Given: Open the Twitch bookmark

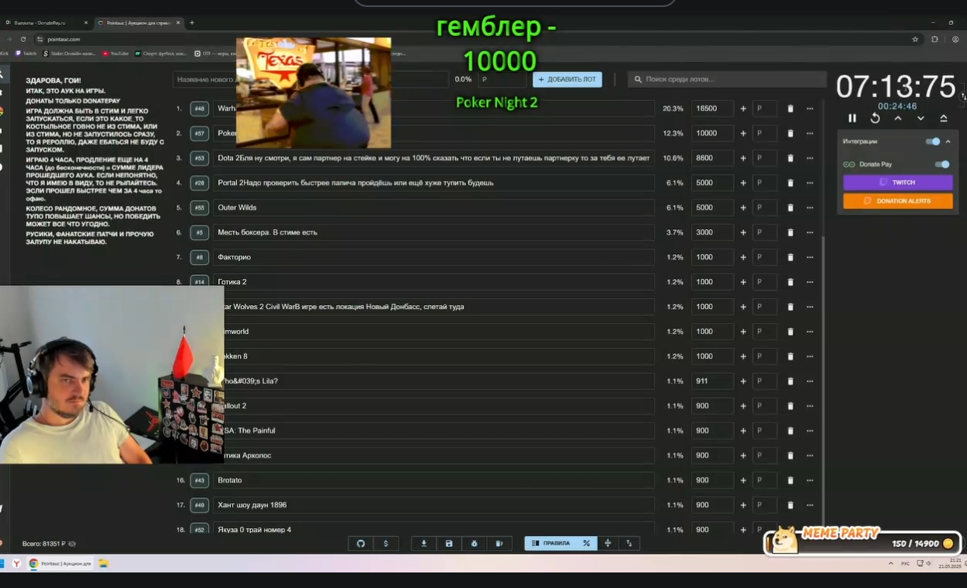Looking at the screenshot, I should tap(26, 54).
